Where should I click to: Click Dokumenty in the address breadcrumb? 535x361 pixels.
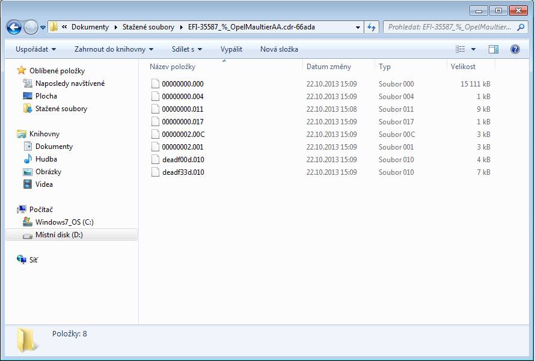tap(90, 27)
